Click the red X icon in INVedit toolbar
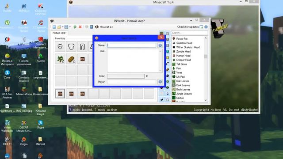This screenshot has height=159, width=283. point(80,27)
